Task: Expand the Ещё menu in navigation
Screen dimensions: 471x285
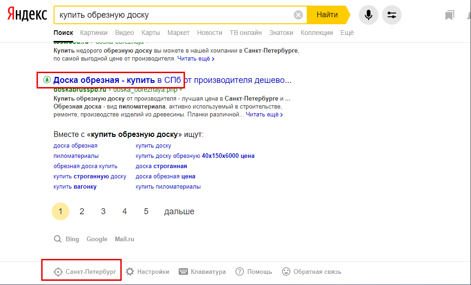Action: tap(347, 33)
